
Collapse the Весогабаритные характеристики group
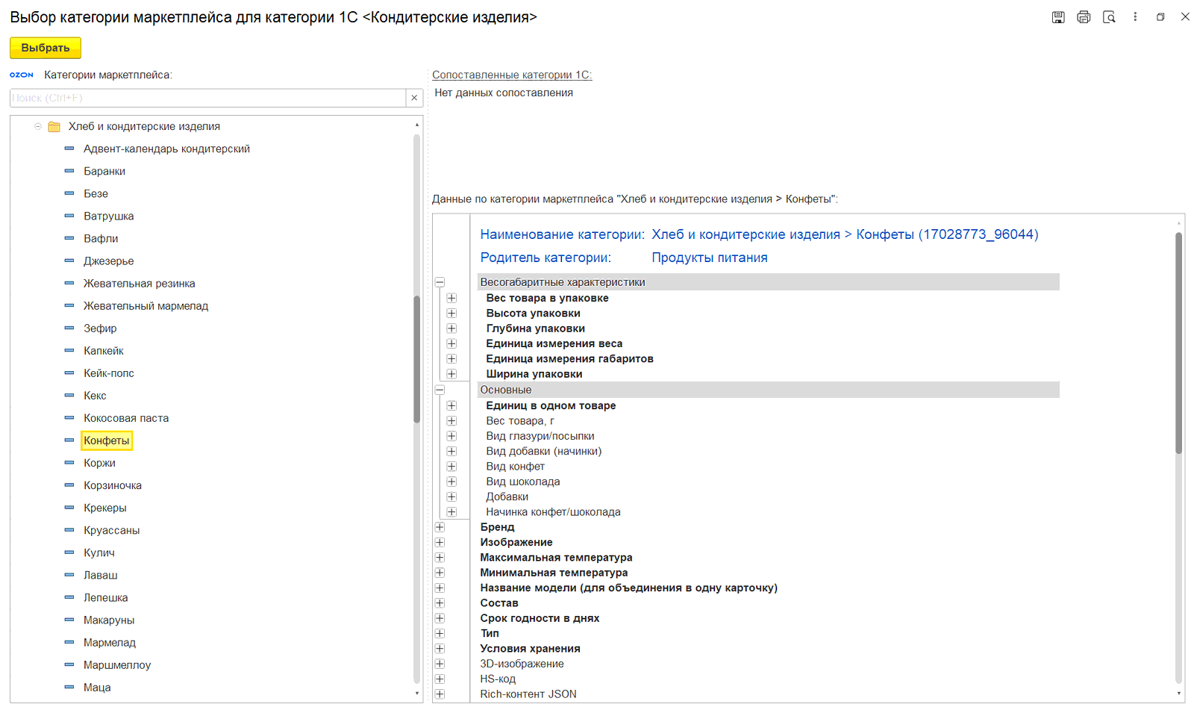point(440,282)
